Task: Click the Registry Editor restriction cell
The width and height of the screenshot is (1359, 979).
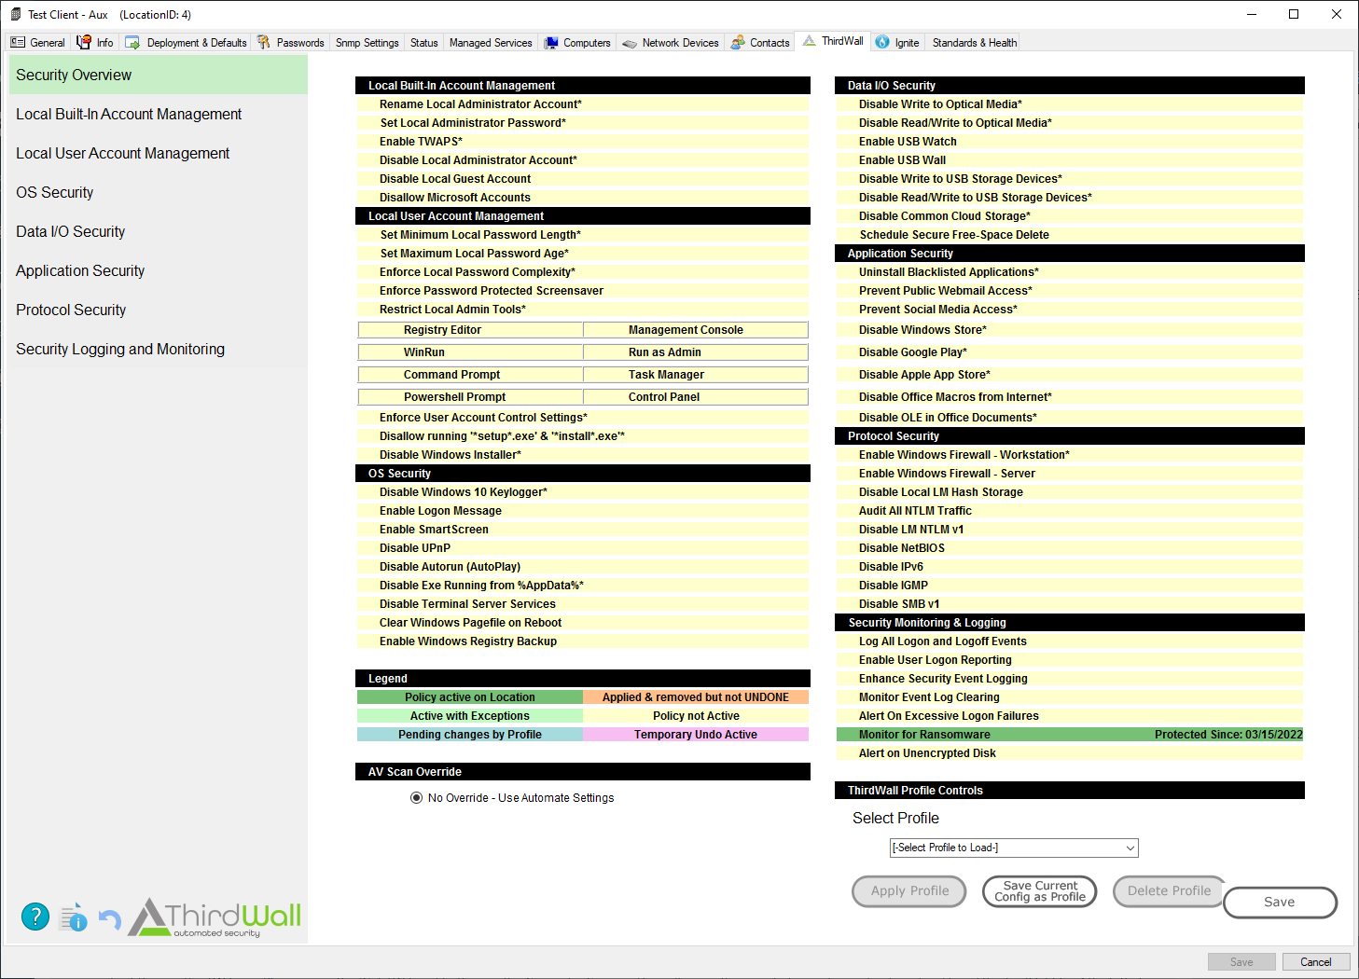Action: 471,330
